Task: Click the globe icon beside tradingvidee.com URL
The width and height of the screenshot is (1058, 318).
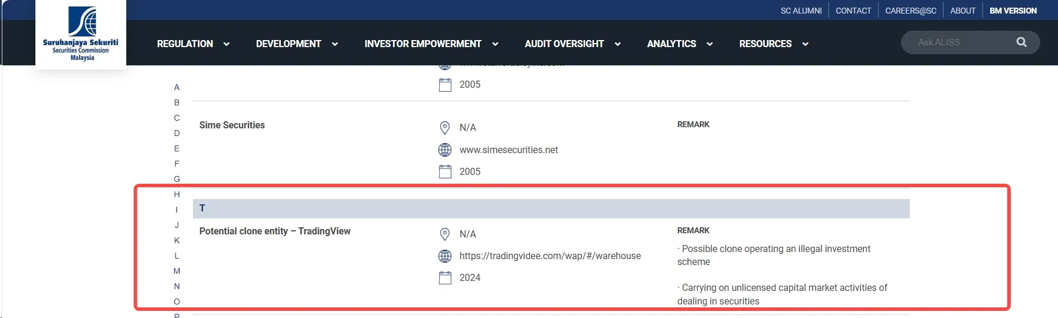Action: click(445, 256)
